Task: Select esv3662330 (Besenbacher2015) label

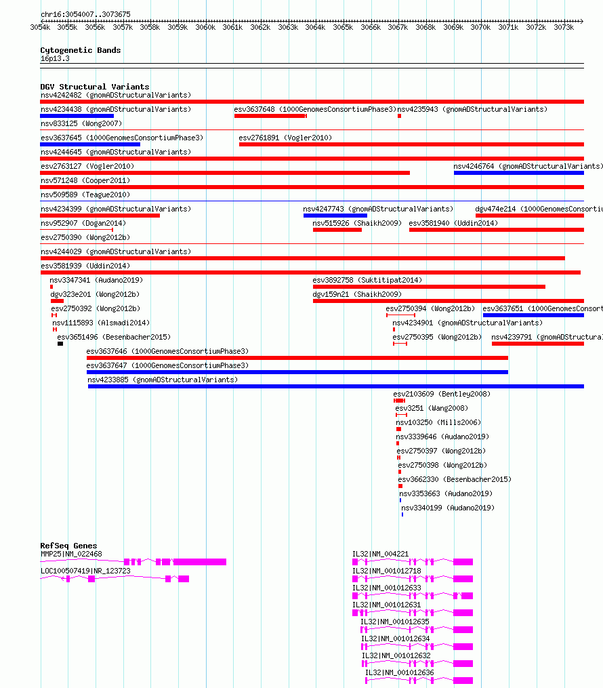Action: click(455, 480)
